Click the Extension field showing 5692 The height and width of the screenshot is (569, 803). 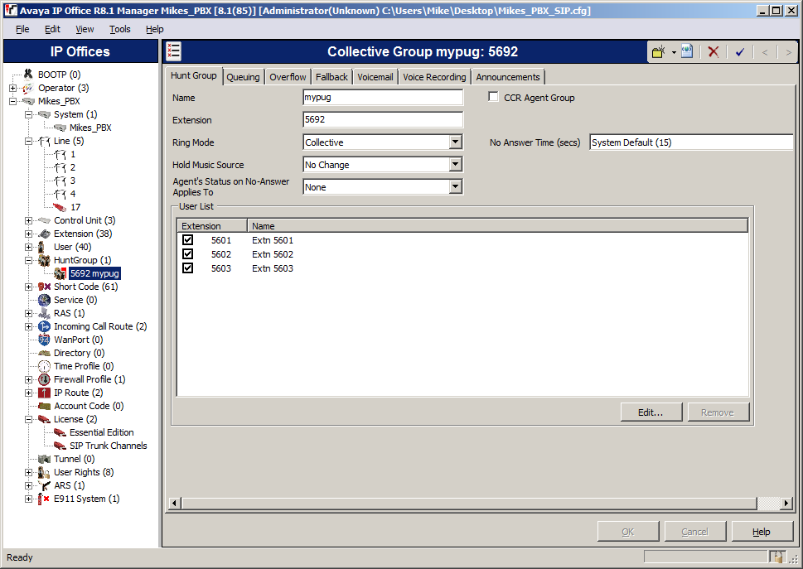(x=383, y=120)
